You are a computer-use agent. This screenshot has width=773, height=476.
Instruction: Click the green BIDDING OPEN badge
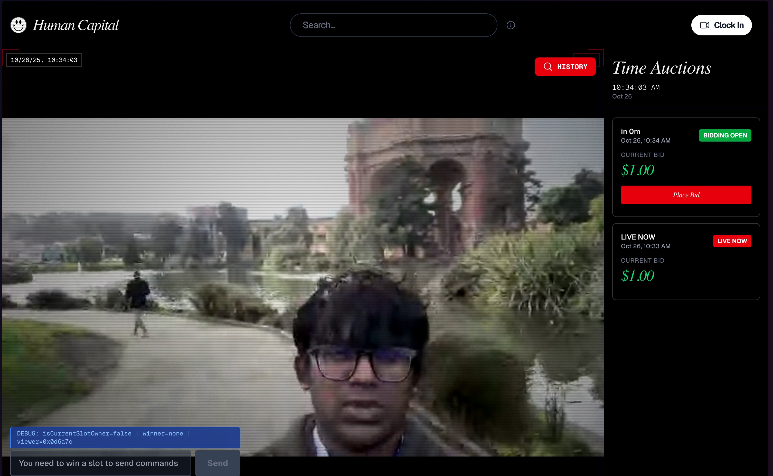click(725, 135)
